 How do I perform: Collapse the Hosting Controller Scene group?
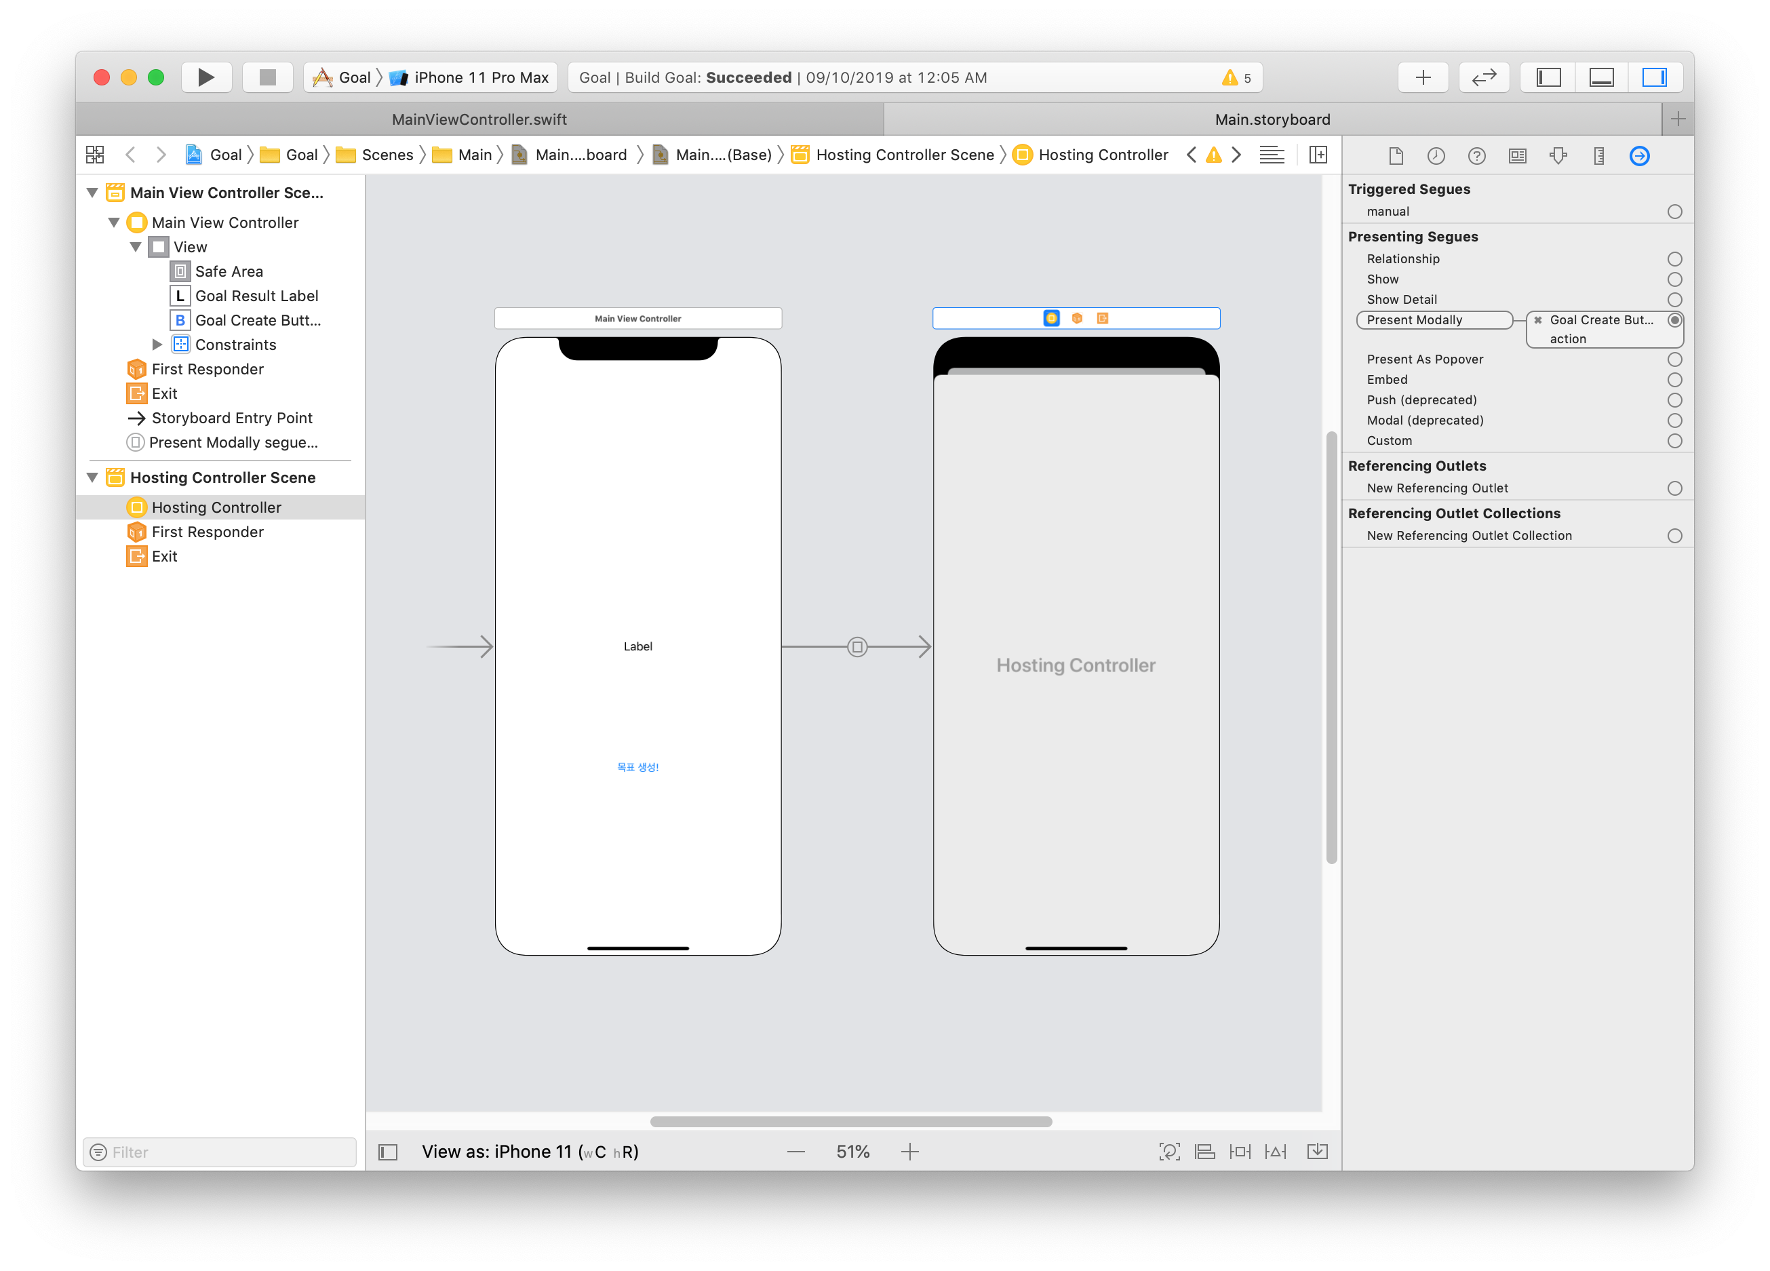pos(92,477)
